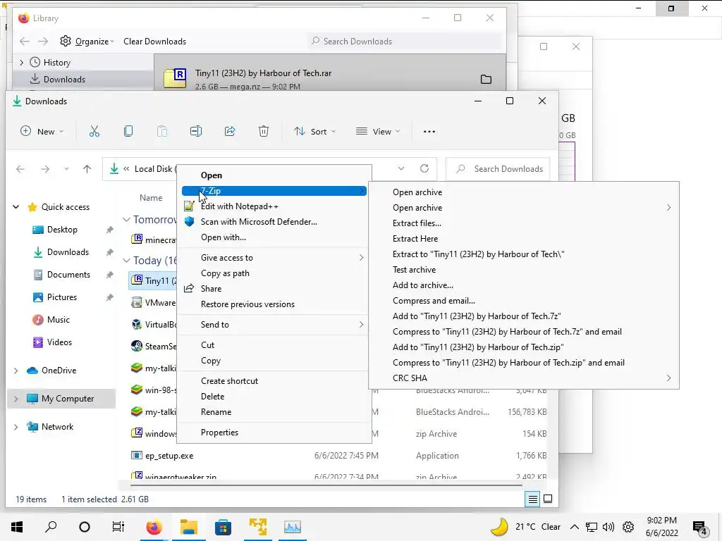The height and width of the screenshot is (541, 722).
Task: Choose Copy as path
Action: [274, 273]
